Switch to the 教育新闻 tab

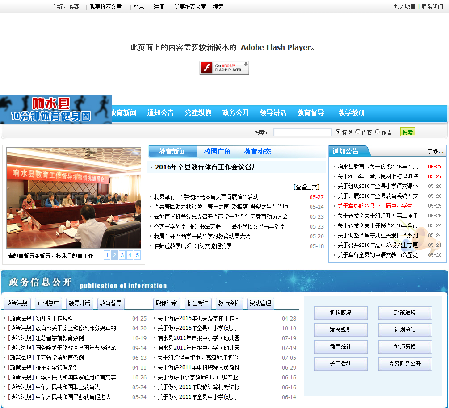point(172,151)
